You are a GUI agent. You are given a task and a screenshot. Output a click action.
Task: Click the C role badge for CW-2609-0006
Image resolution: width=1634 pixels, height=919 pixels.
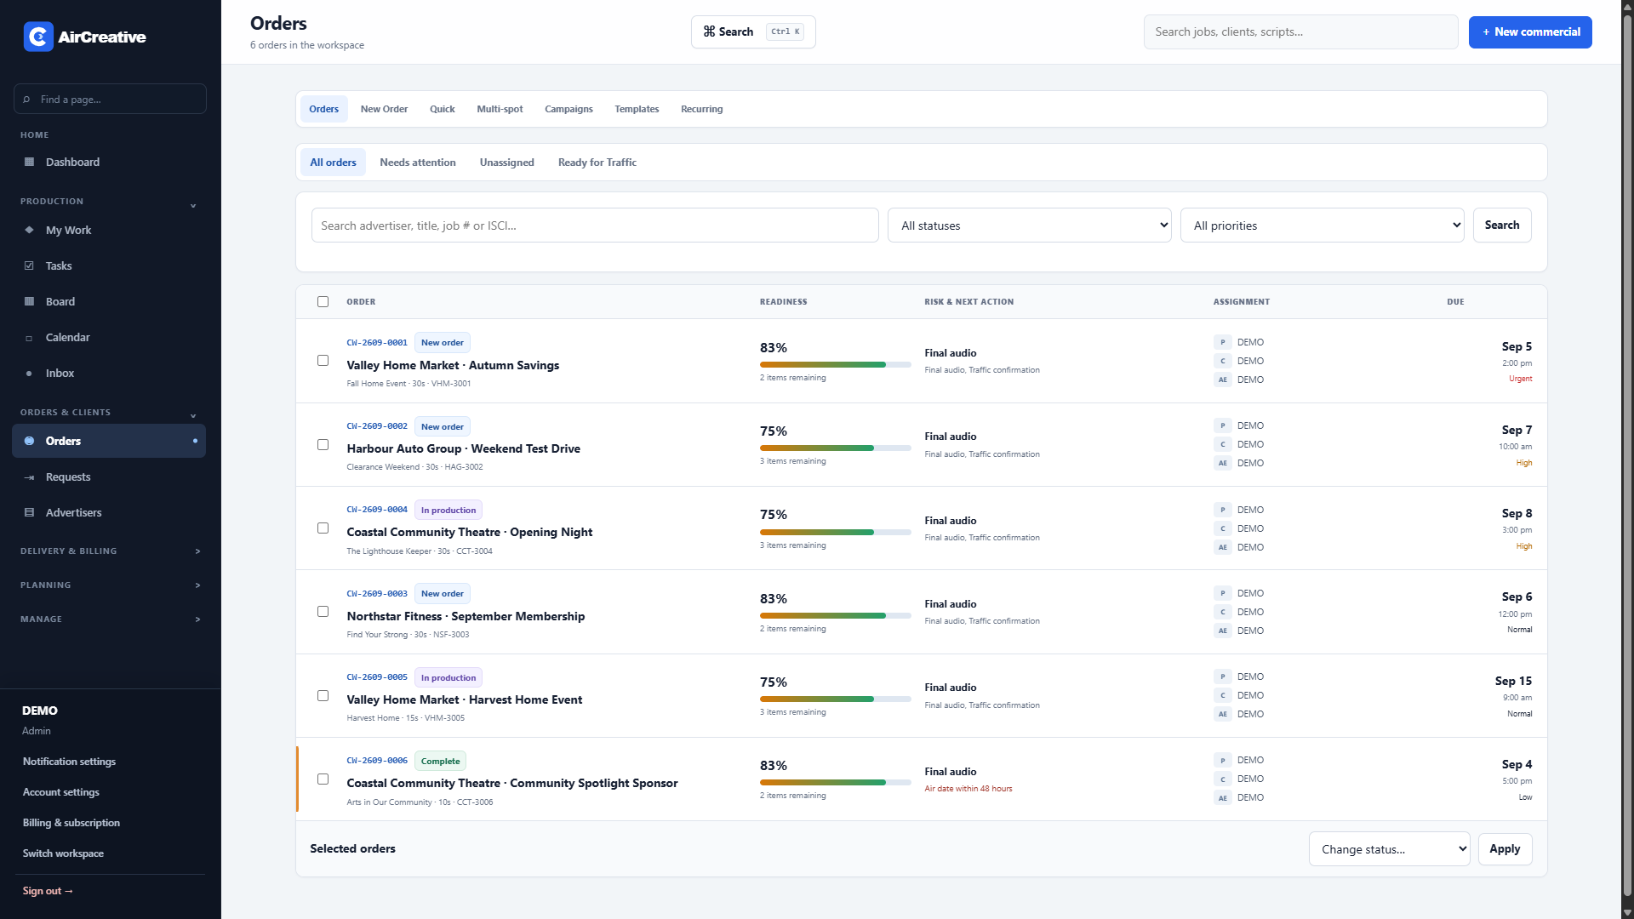pyautogui.click(x=1223, y=779)
